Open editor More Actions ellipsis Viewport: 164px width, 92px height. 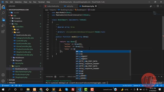point(161,6)
